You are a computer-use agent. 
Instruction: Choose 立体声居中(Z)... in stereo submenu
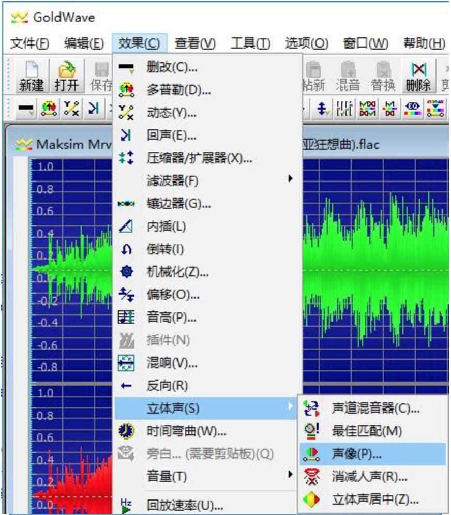pos(373,499)
